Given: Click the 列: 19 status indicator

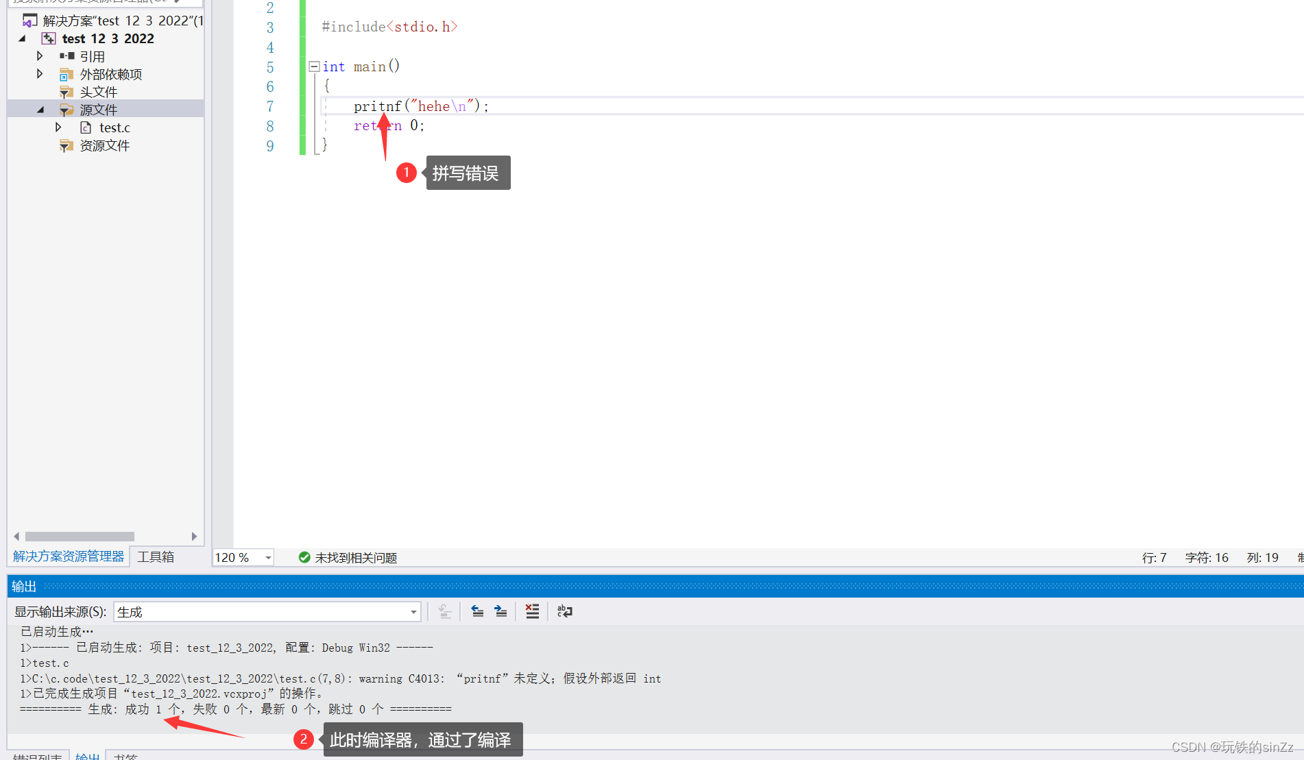Looking at the screenshot, I should (x=1263, y=558).
